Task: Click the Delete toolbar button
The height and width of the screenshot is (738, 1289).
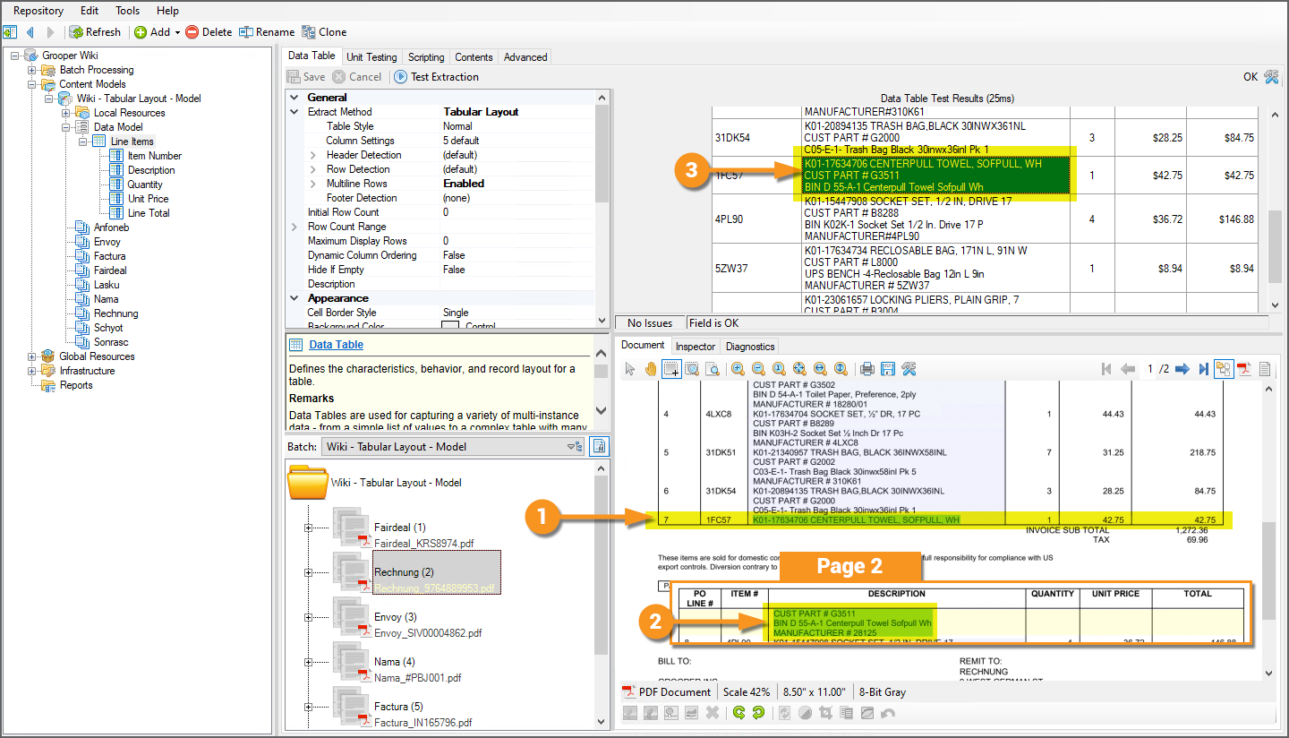Action: [x=209, y=32]
